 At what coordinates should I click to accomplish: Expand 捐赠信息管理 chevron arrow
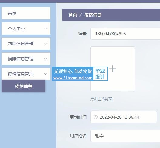(x=45, y=59)
